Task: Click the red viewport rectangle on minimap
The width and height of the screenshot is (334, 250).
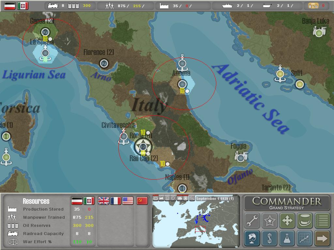Action: coord(200,229)
